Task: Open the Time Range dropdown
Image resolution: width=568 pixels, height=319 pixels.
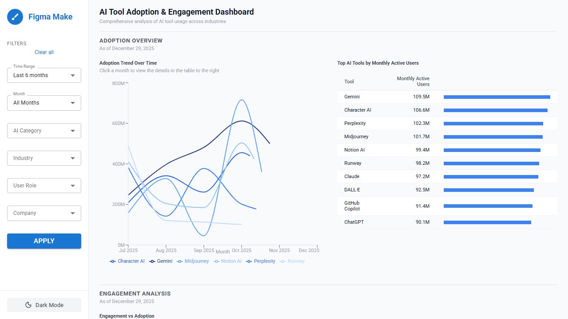Action: 44,75
